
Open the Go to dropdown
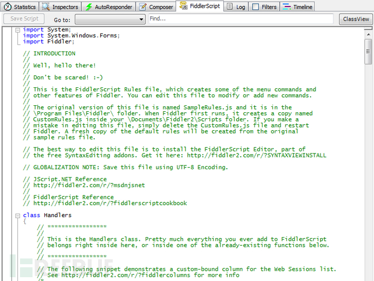coord(110,20)
